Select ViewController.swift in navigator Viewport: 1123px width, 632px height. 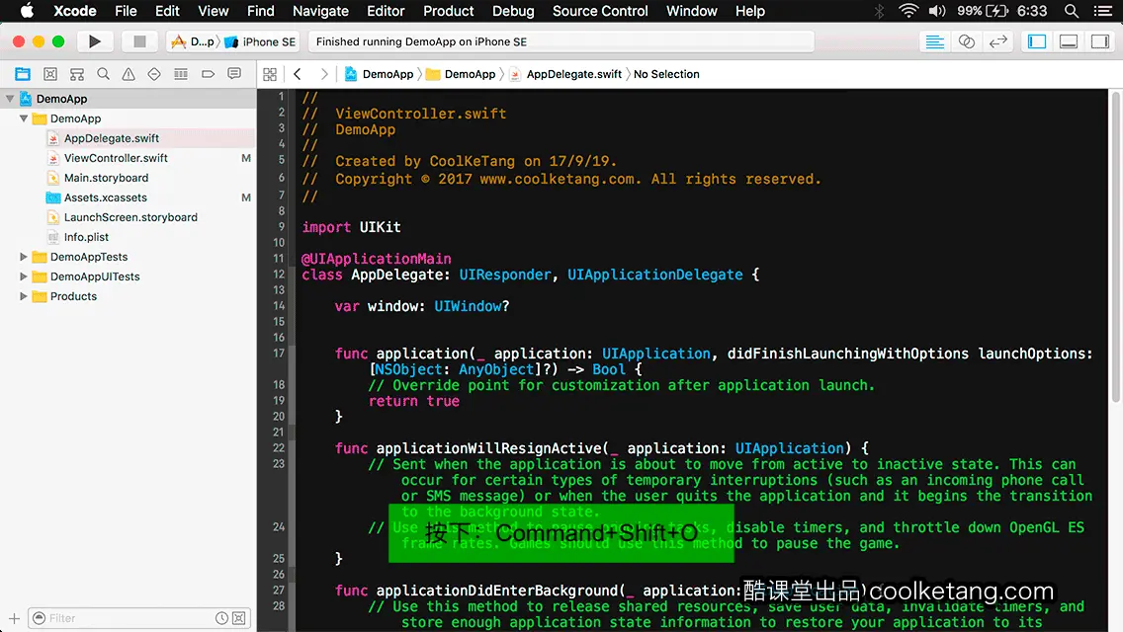click(x=116, y=158)
